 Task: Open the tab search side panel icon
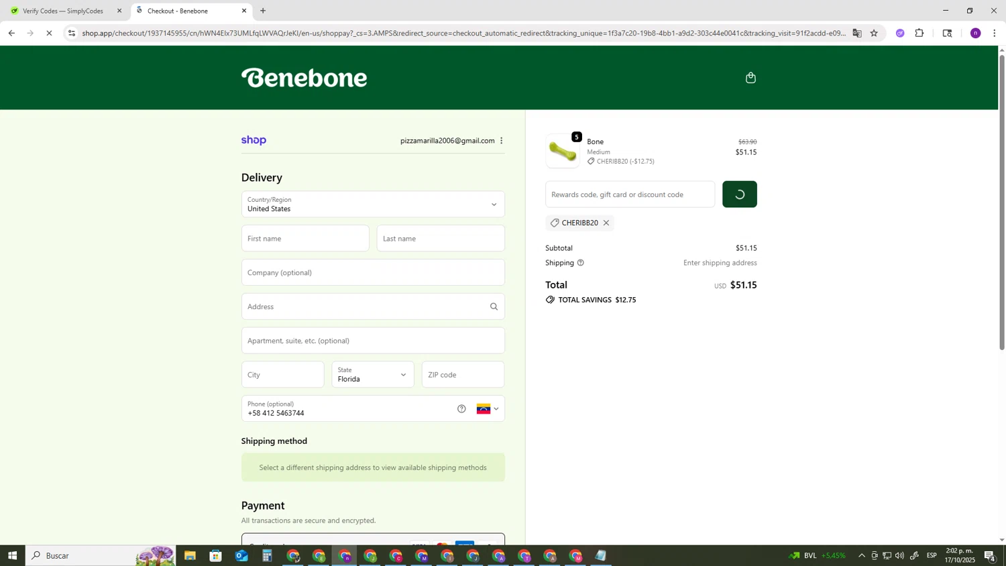947,33
